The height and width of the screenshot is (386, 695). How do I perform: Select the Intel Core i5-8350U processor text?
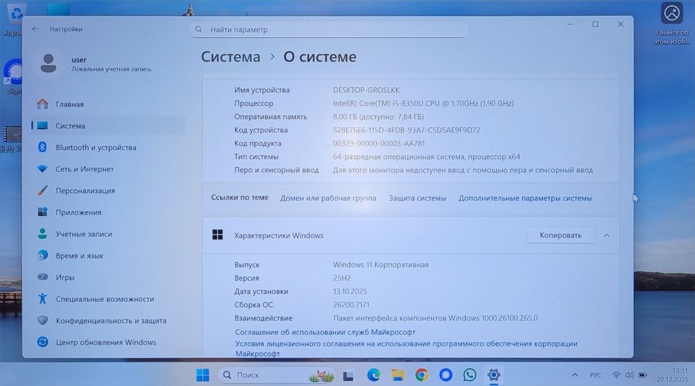tap(423, 103)
